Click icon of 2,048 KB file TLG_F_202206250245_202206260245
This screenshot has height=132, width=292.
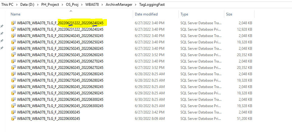point(13,48)
